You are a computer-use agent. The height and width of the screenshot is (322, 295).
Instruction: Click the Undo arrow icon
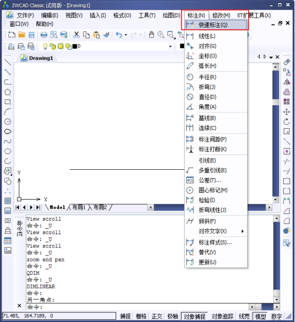(119, 35)
